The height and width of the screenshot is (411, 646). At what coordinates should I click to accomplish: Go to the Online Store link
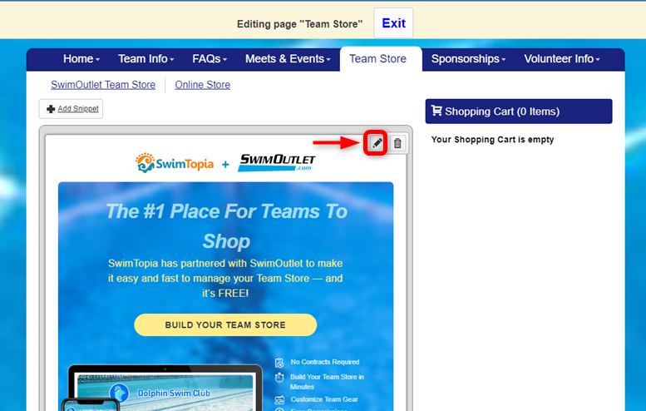coord(202,85)
